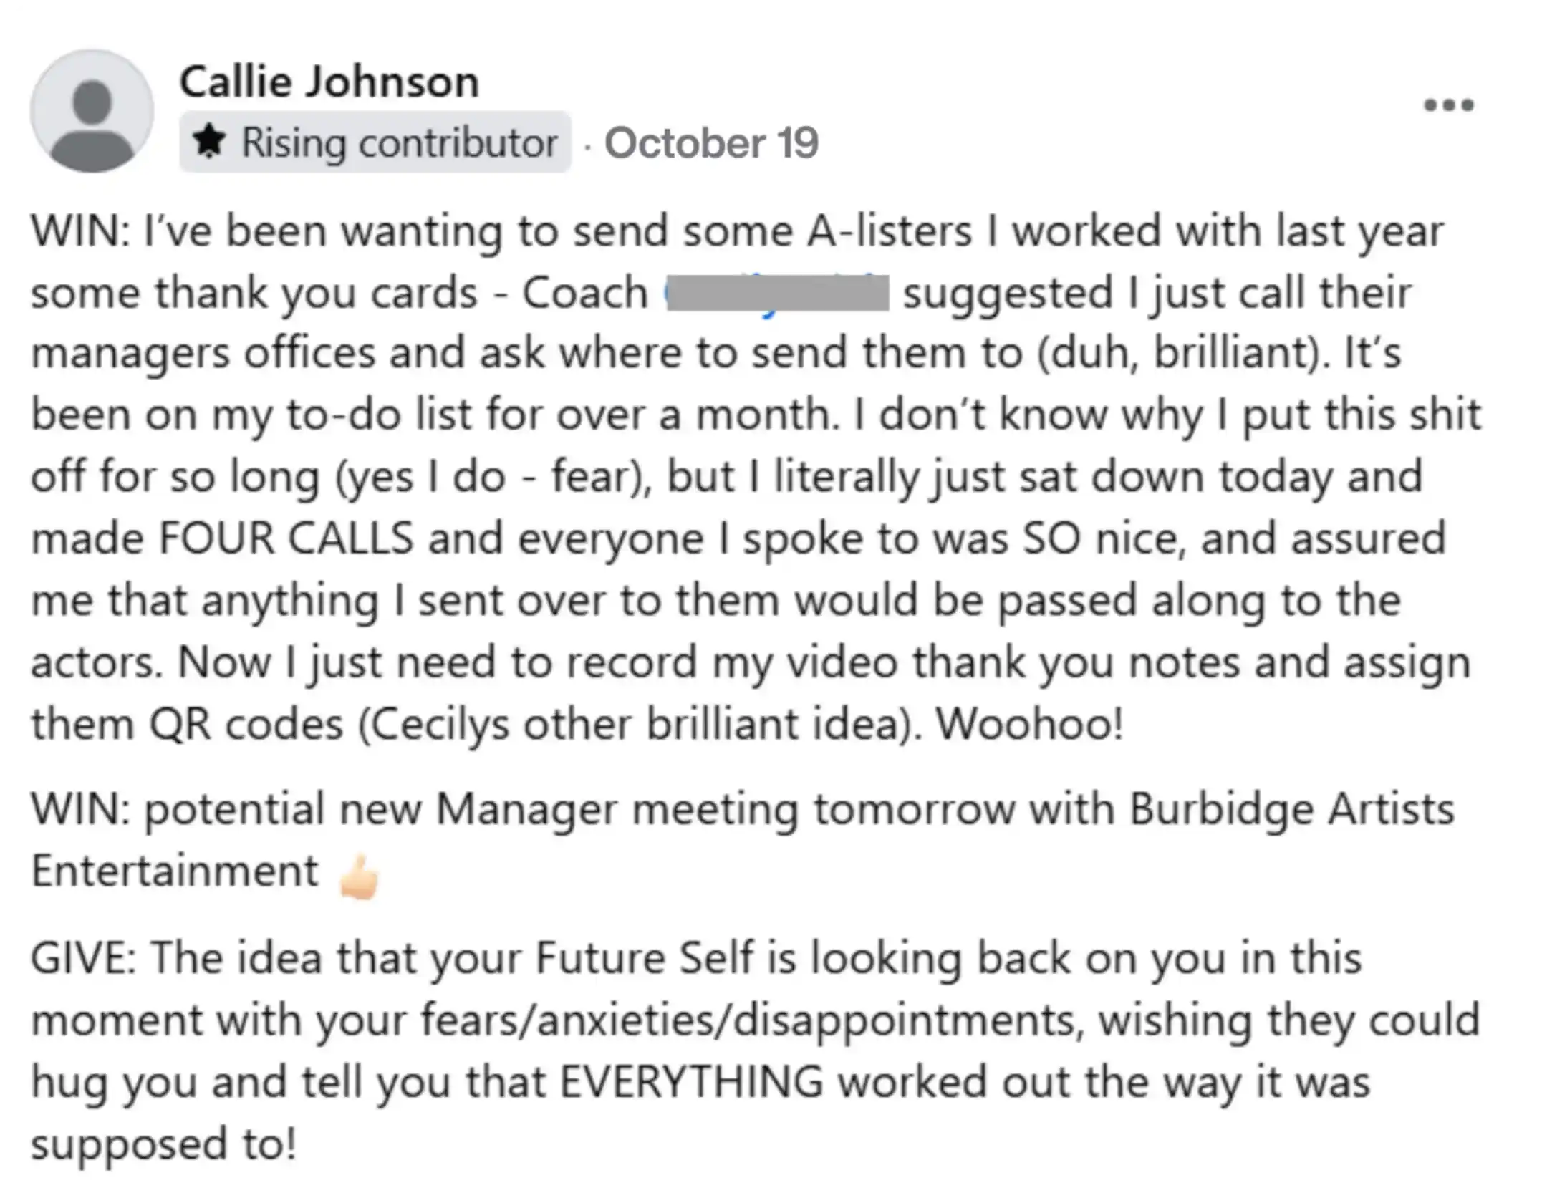Click the capitalized word EVERYTHING

691,1081
